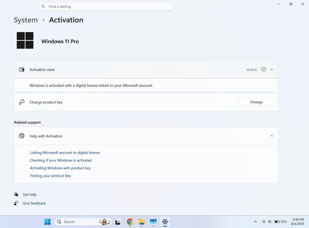Click the Find a setting search field
This screenshot has height=228, width=309.
point(106,6)
